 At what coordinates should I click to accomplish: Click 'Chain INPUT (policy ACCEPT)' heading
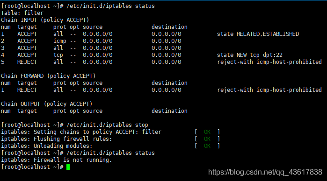pyautogui.click(x=45, y=20)
